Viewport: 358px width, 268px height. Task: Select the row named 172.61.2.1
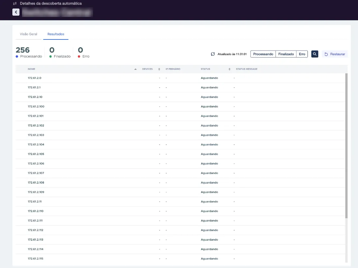pyautogui.click(x=180, y=87)
